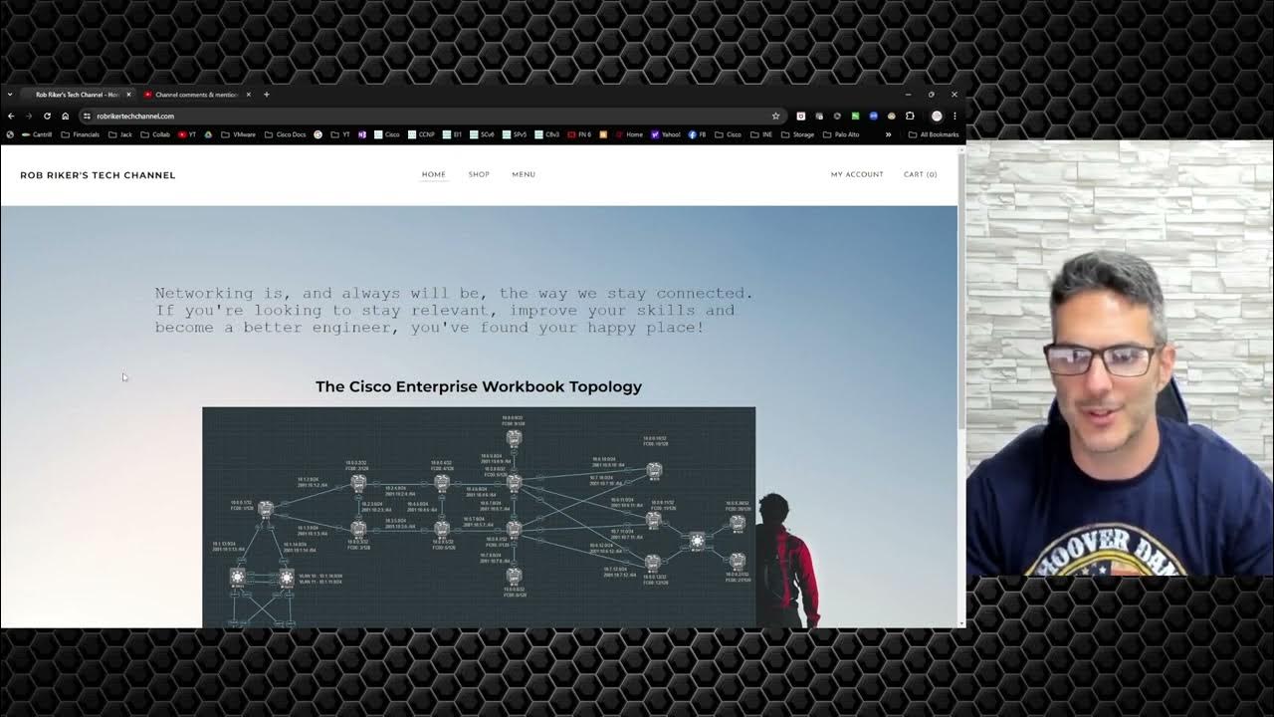Viewport: 1274px width, 717px height.
Task: Open the Yahoo! bookmark
Action: point(666,134)
